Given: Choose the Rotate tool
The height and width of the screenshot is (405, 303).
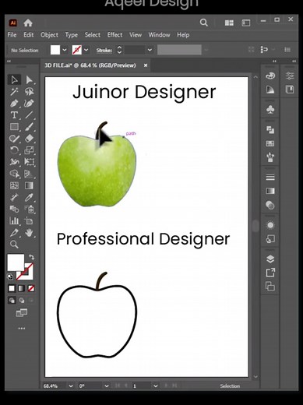Looking at the screenshot, I should click(14, 150).
